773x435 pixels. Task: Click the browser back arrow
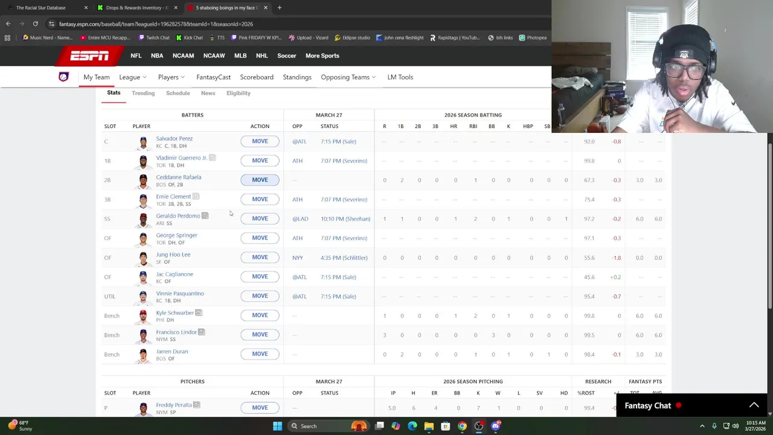click(x=8, y=24)
